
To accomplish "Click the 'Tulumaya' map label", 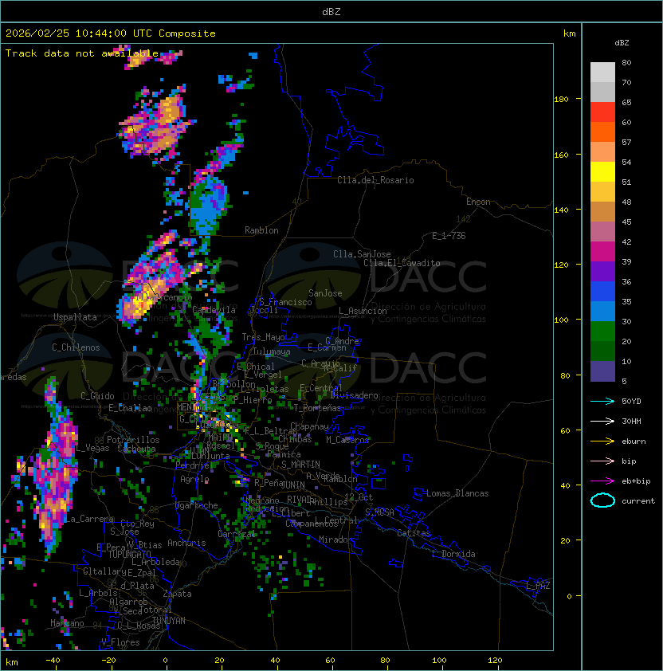I will click(x=272, y=351).
